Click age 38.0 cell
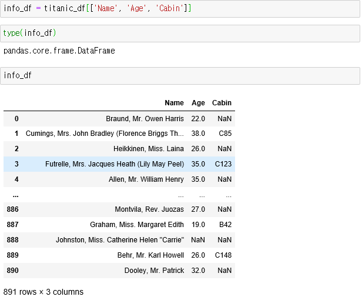 click(x=198, y=134)
